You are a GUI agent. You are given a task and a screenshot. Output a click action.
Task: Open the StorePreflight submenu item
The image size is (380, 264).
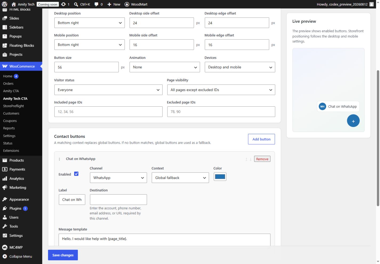point(13,106)
